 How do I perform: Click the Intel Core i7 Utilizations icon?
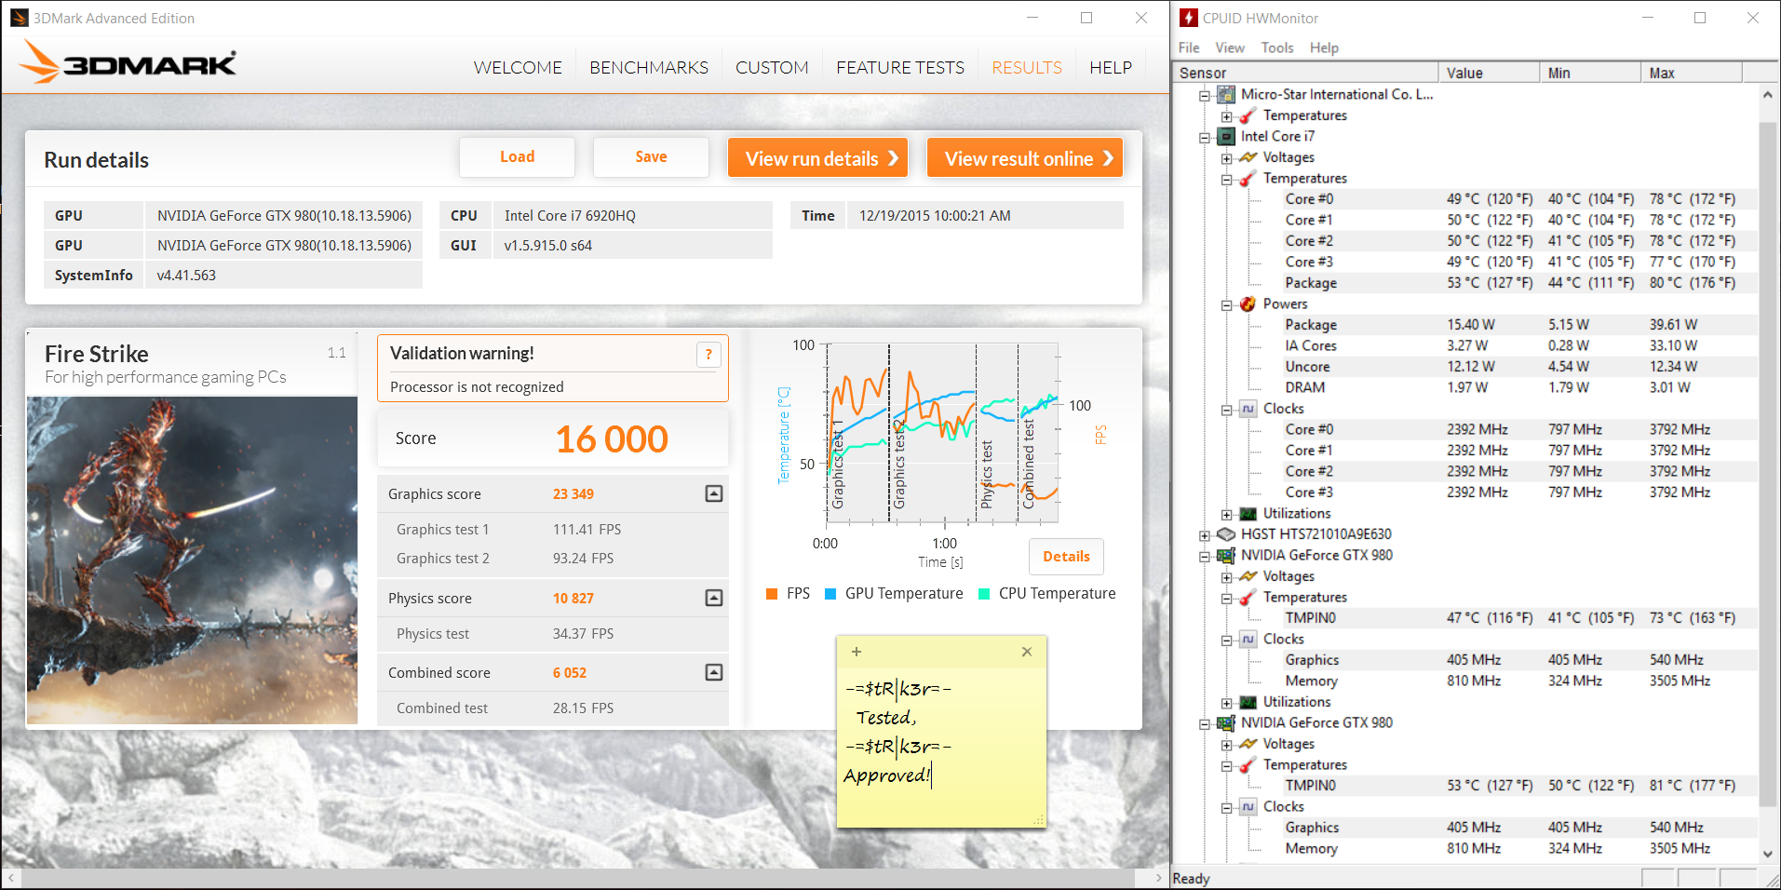tap(1248, 513)
